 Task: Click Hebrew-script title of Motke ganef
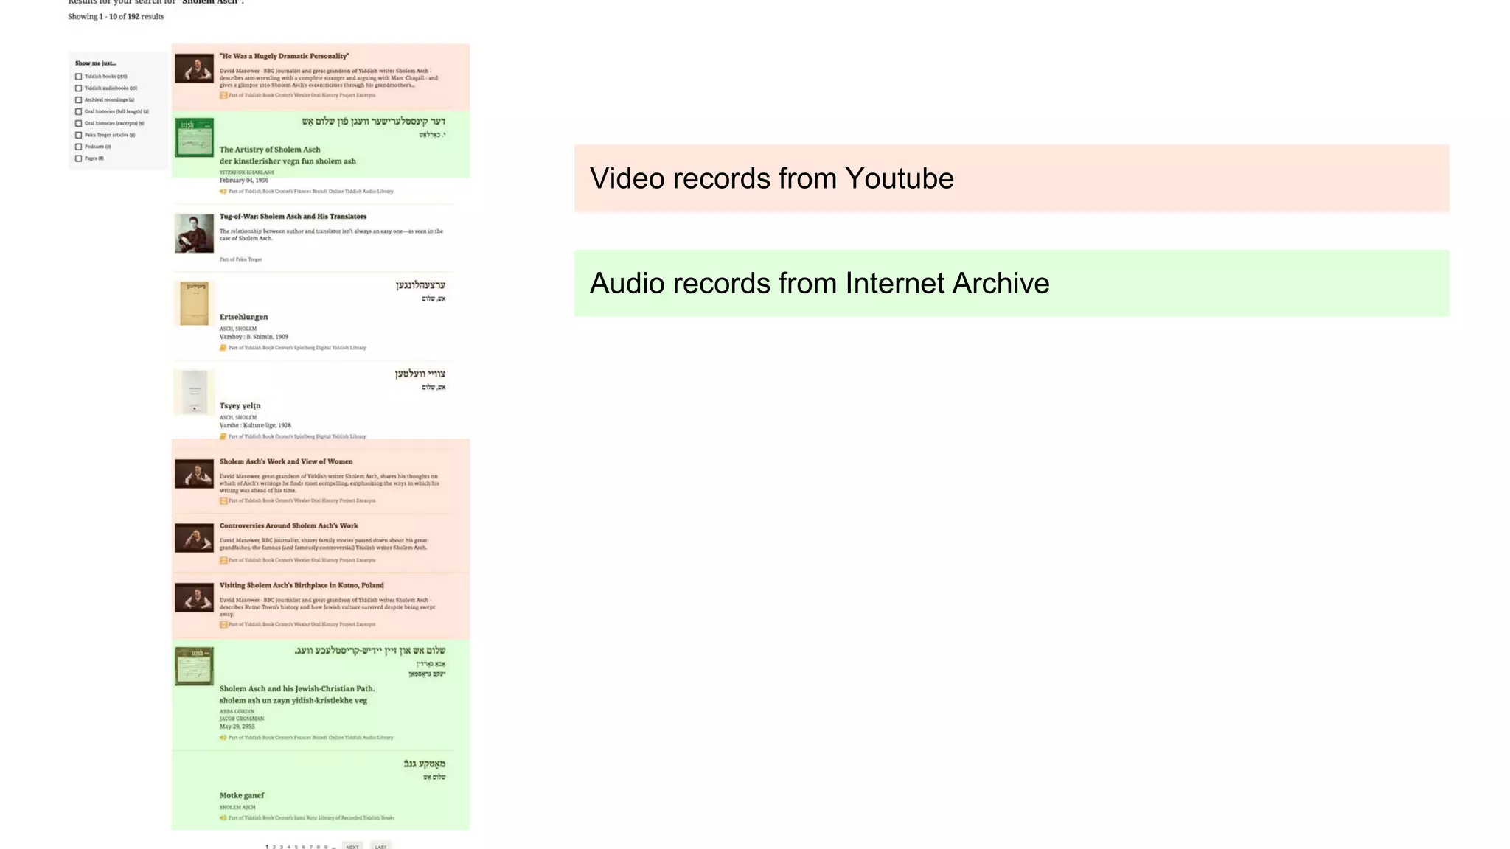425,764
